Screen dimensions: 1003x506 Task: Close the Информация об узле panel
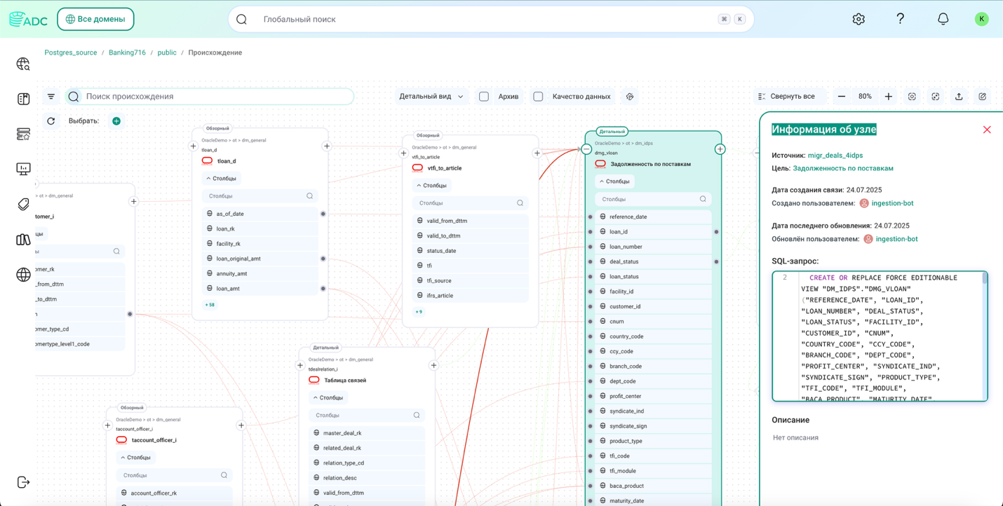[987, 130]
